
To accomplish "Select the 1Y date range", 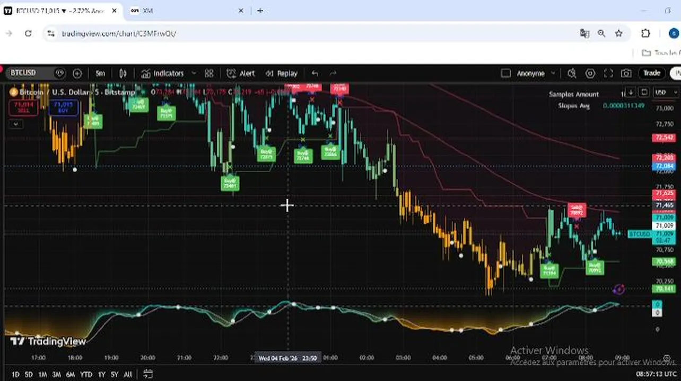I will (101, 375).
